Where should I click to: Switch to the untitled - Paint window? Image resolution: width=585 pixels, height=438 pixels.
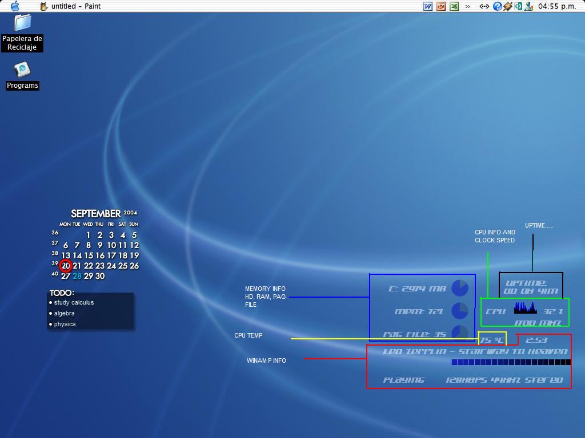70,6
